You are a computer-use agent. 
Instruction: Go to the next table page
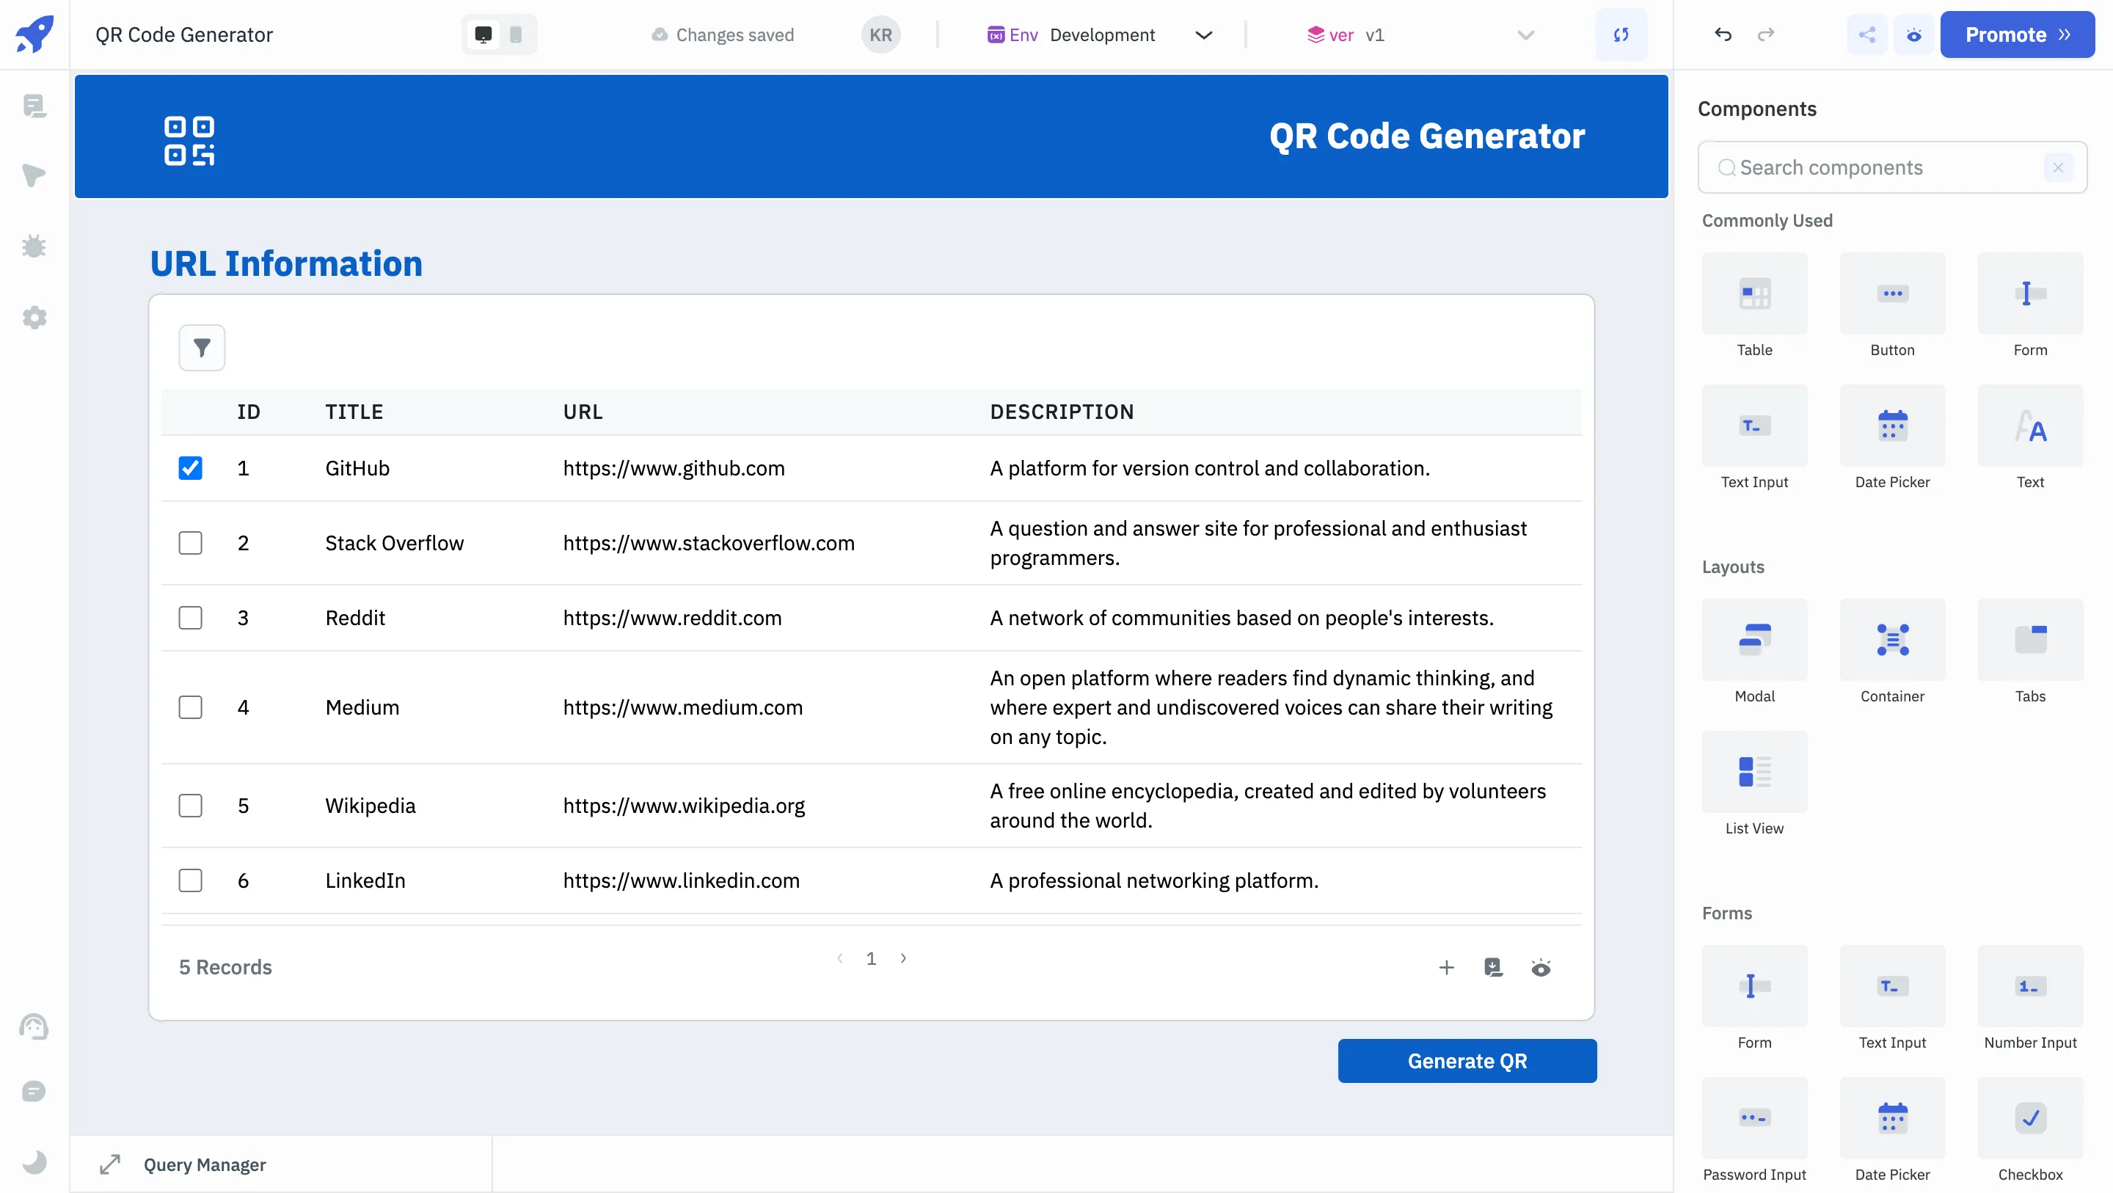(903, 958)
